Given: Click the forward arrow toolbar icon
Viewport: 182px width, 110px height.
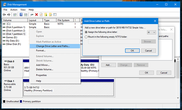Looking at the screenshot, I should click(9, 15).
